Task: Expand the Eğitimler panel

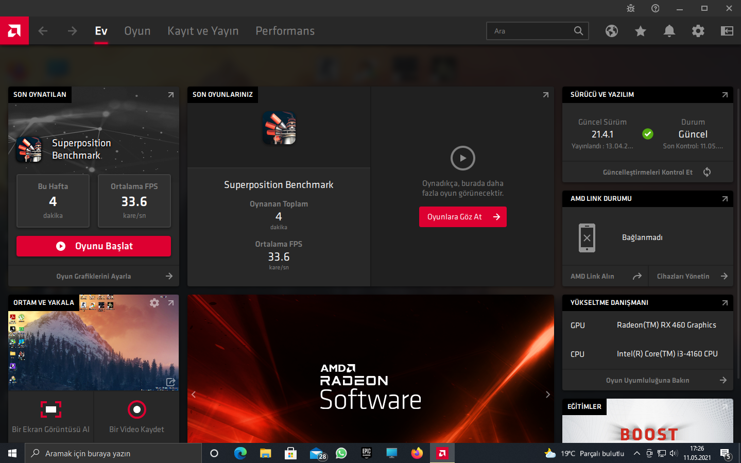Action: tap(725, 407)
